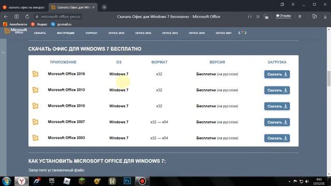Click the 'x32 — x64' format for Office 2007
This screenshot has width=331, height=186.
(x=159, y=122)
